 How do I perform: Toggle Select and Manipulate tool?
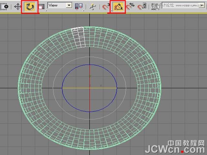(93, 6)
